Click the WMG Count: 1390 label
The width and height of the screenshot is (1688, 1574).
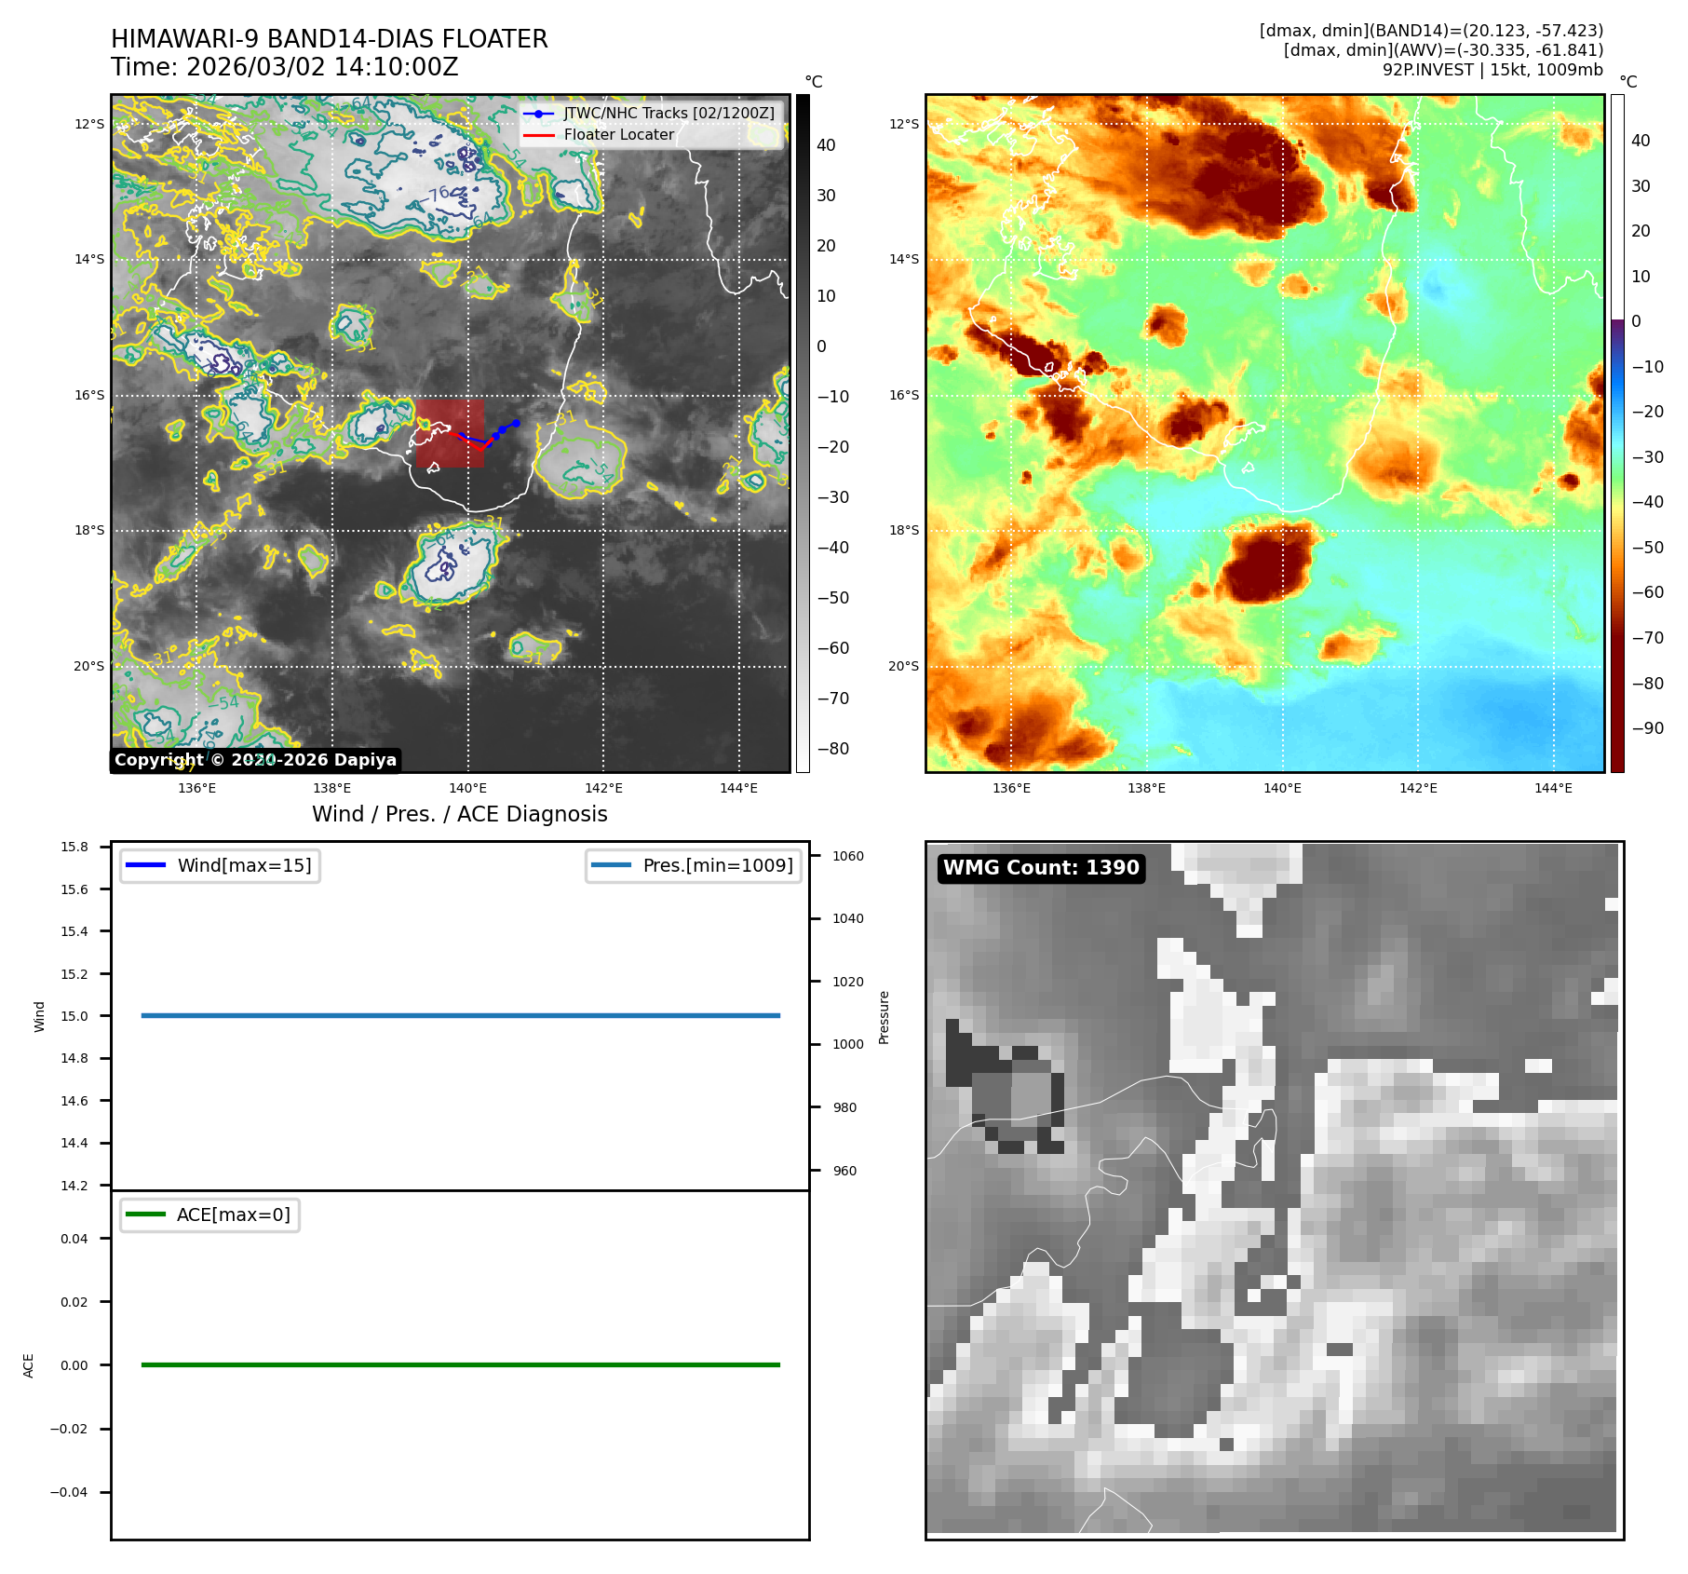tap(1040, 868)
